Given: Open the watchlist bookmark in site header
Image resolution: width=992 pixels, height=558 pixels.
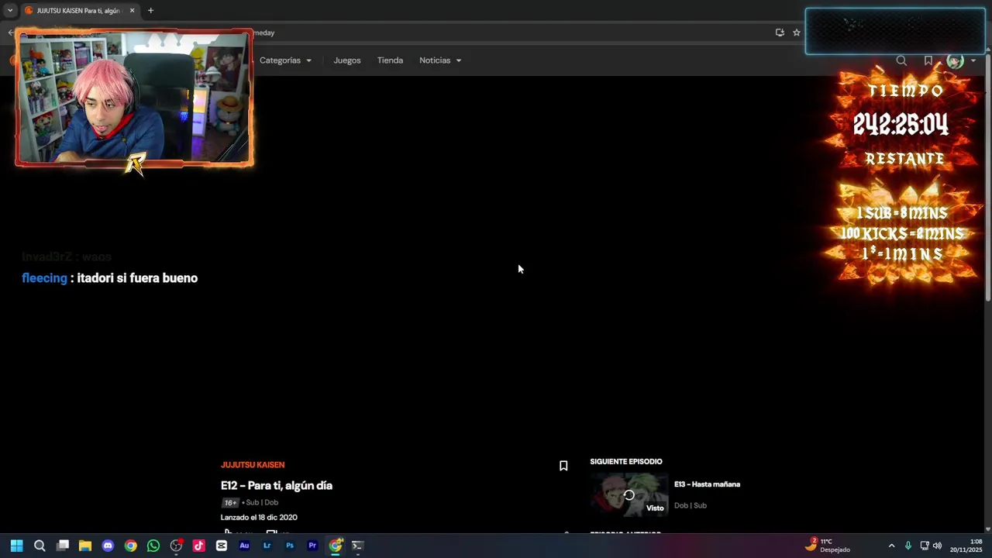Looking at the screenshot, I should [928, 60].
